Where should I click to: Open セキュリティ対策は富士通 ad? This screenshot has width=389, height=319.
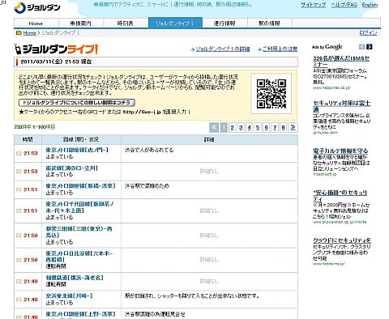341,106
